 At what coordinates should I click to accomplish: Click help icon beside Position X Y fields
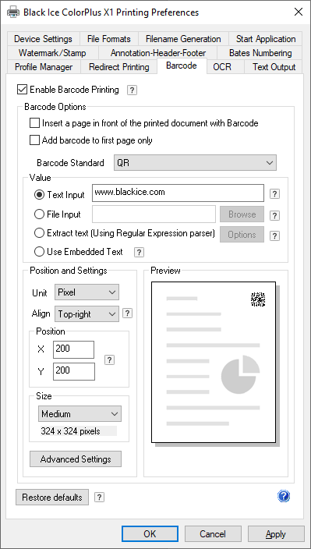point(109,360)
